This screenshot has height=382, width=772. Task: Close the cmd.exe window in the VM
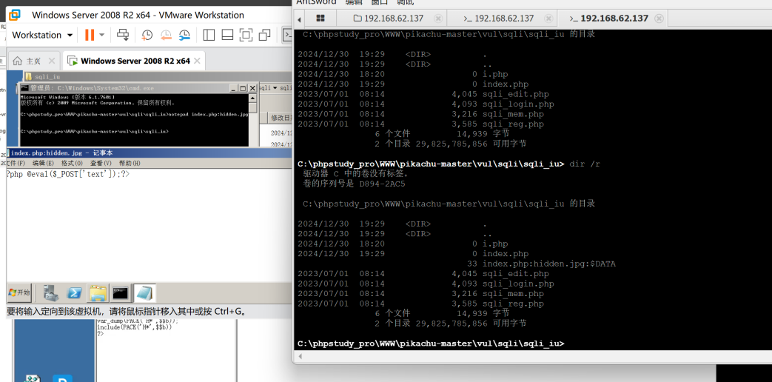(x=252, y=88)
